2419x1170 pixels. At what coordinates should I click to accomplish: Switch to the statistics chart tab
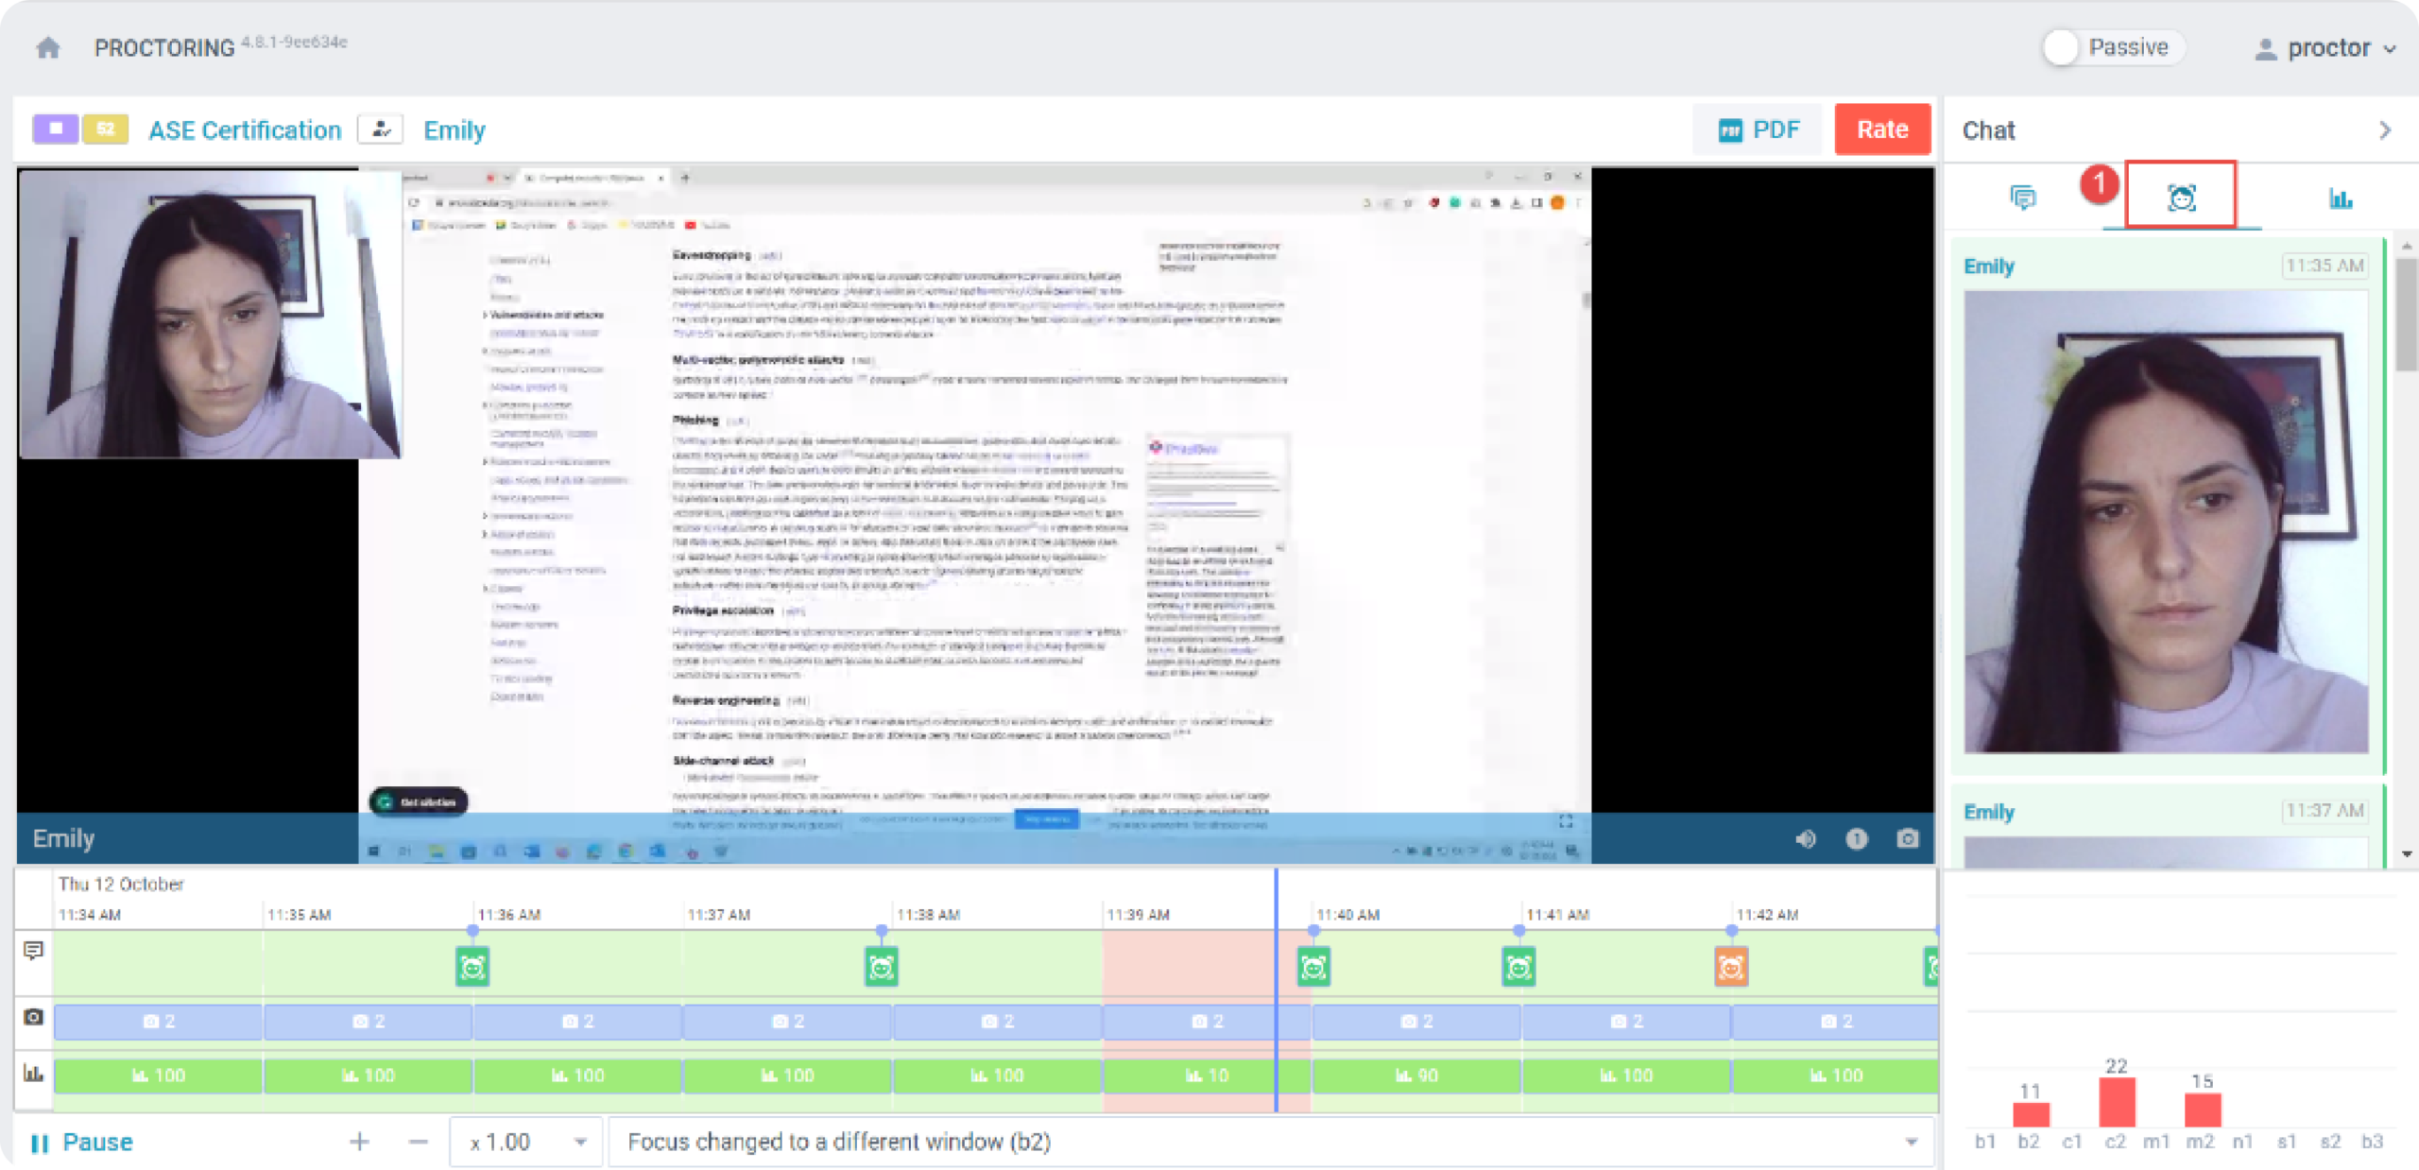2340,198
